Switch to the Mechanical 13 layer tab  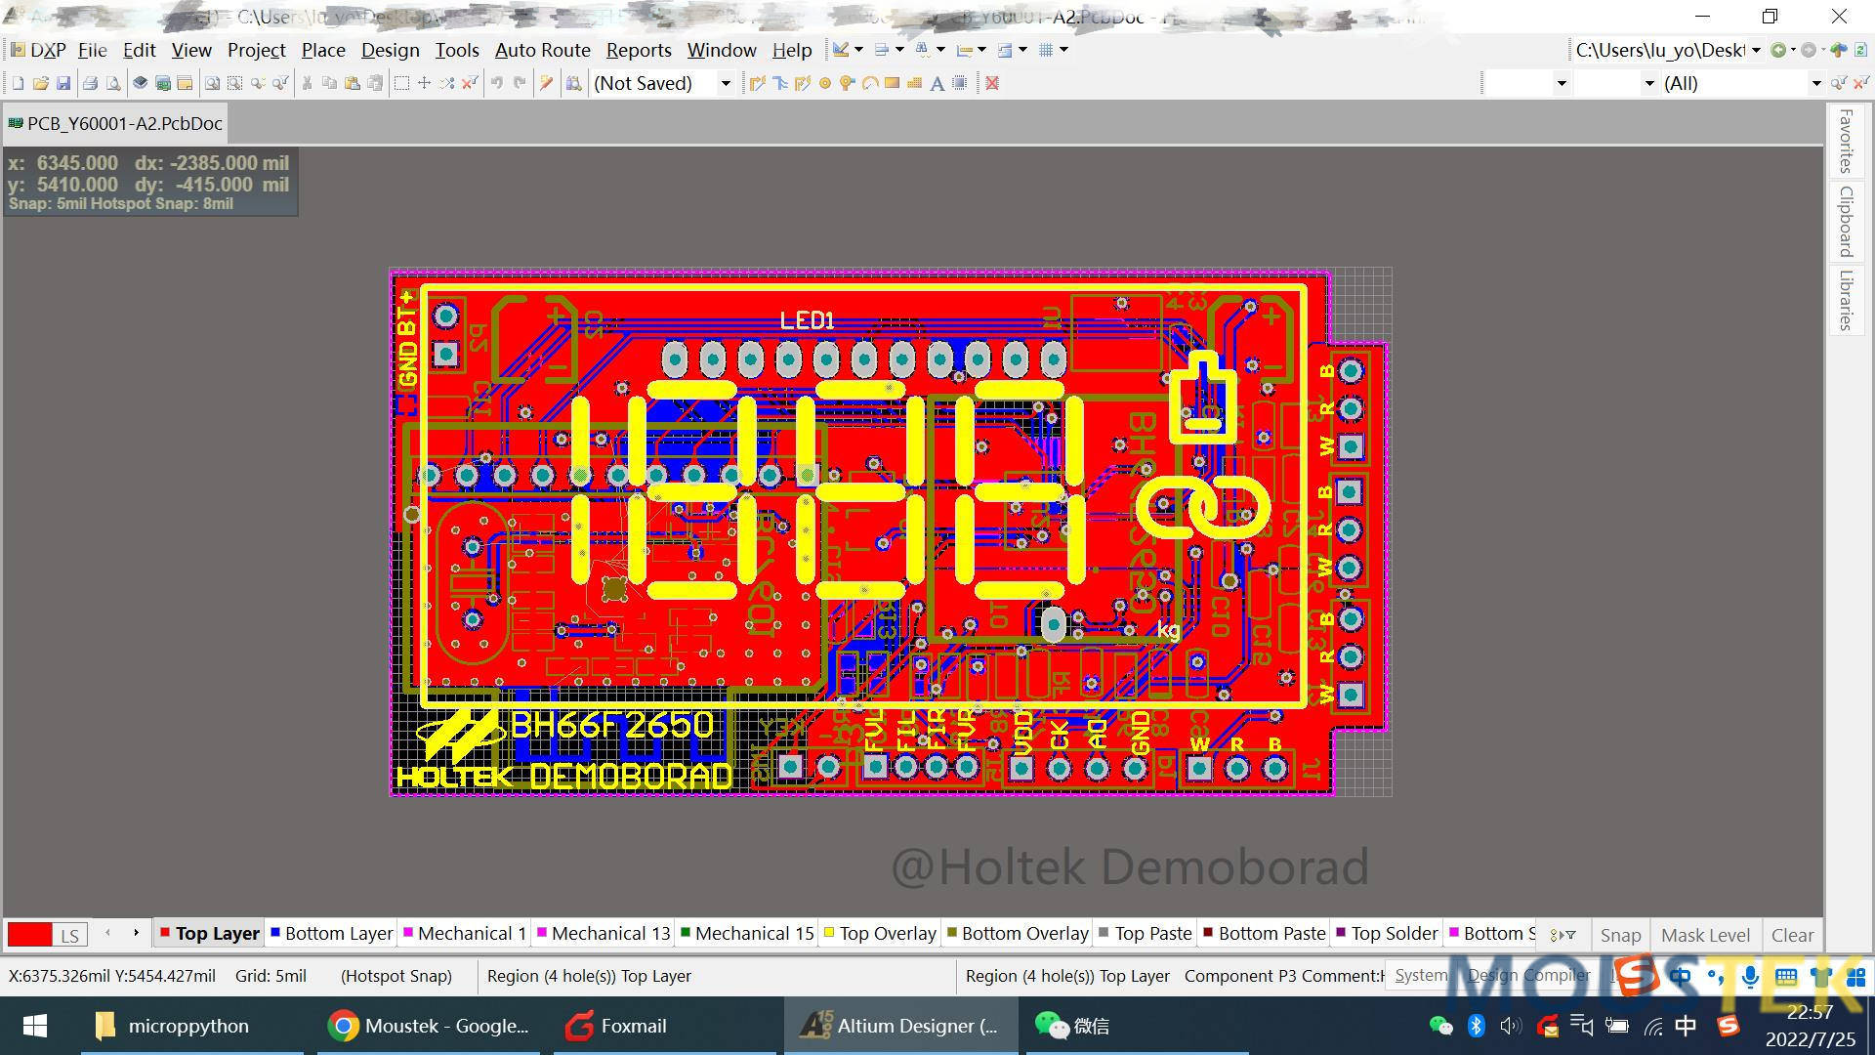(x=604, y=934)
